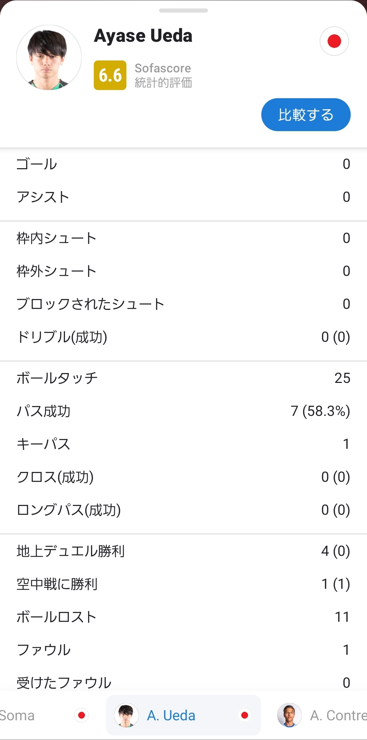Tap the Sofascore 統計的評価 label
The image size is (367, 740).
pos(163,75)
